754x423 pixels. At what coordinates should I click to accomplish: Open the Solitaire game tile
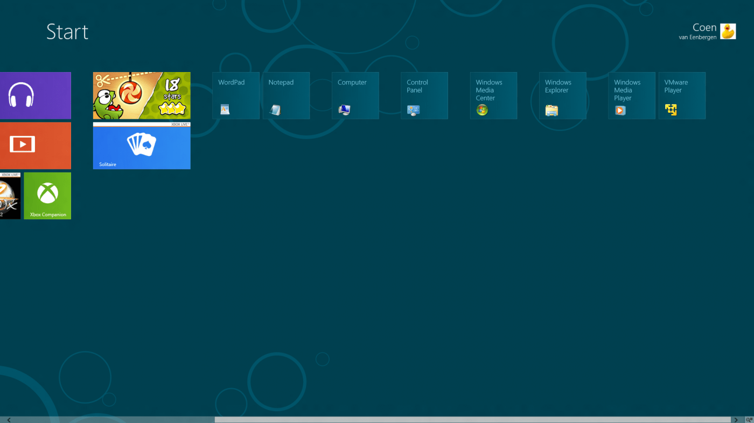click(x=142, y=146)
